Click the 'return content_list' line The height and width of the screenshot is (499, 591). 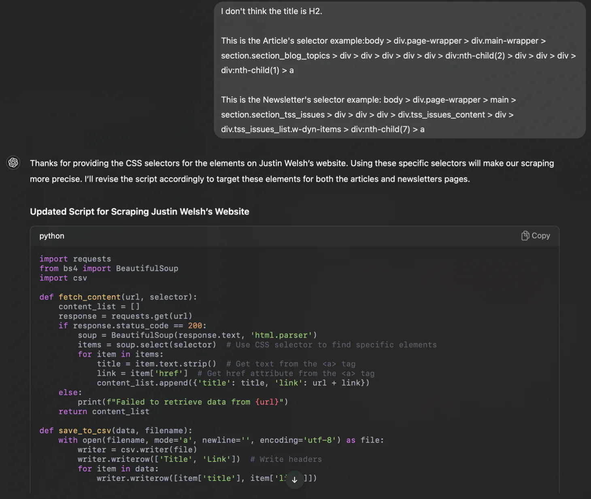tap(104, 412)
